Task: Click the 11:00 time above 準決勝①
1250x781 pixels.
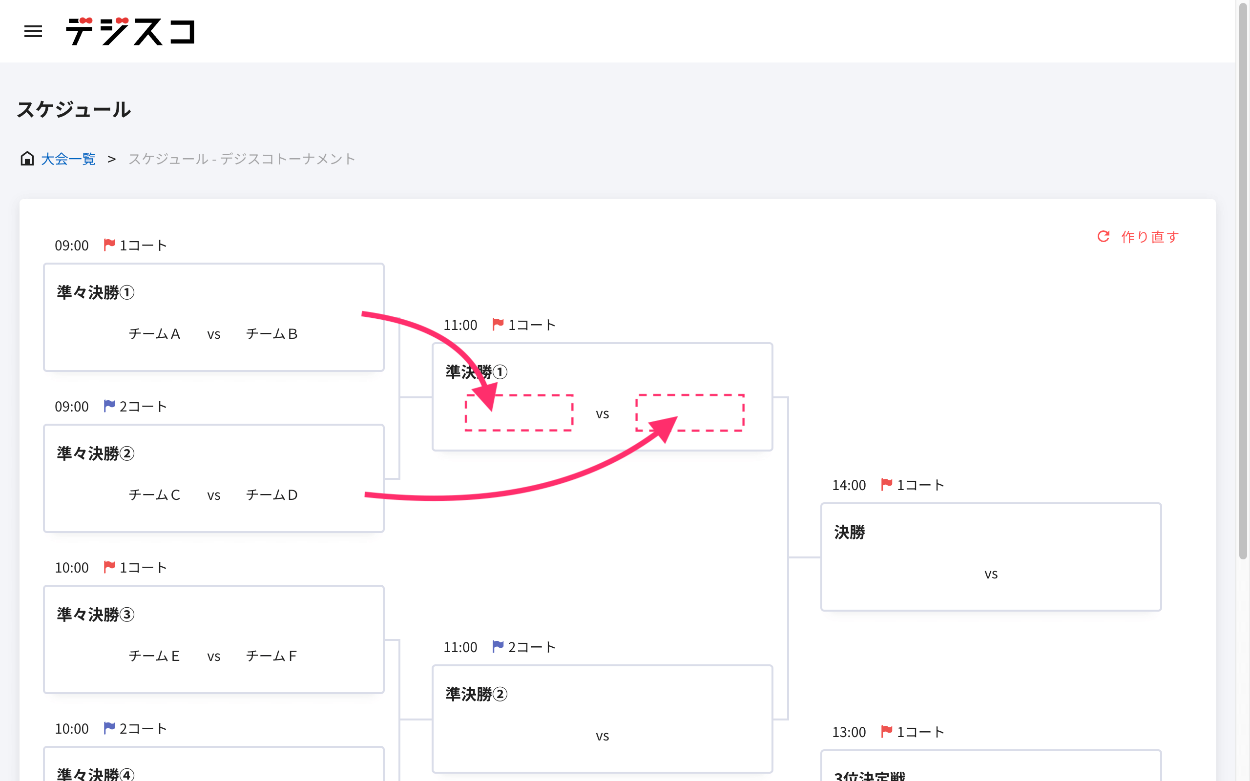Action: coord(460,325)
